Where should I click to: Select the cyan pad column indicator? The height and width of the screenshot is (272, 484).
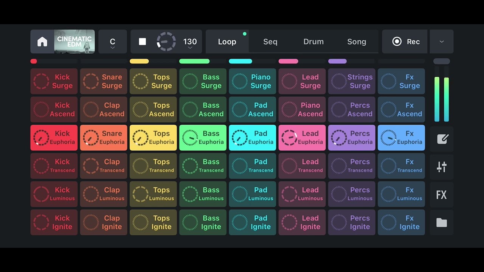click(240, 61)
